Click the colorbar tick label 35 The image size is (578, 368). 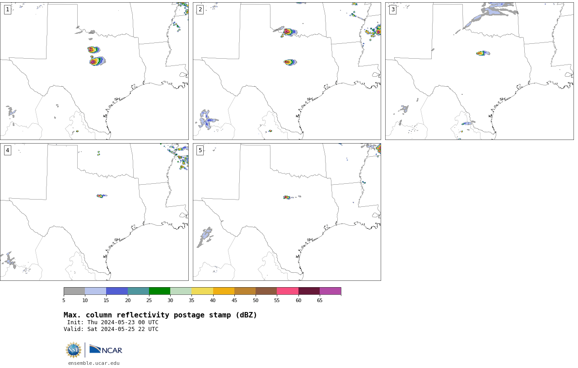(191, 300)
